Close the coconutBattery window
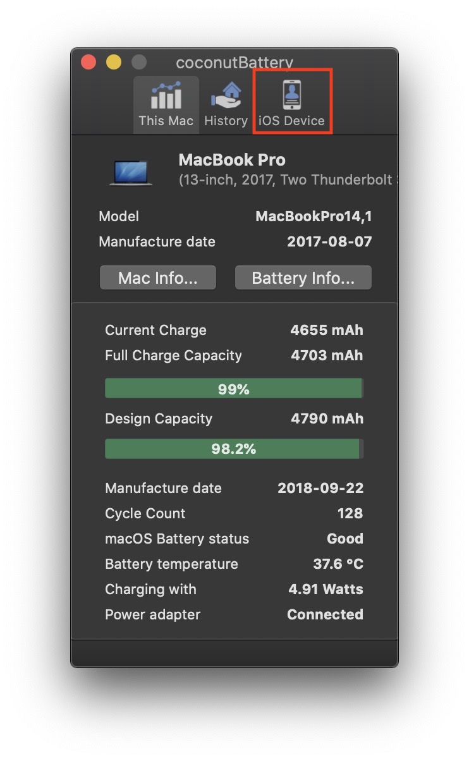The image size is (469, 761). point(89,62)
